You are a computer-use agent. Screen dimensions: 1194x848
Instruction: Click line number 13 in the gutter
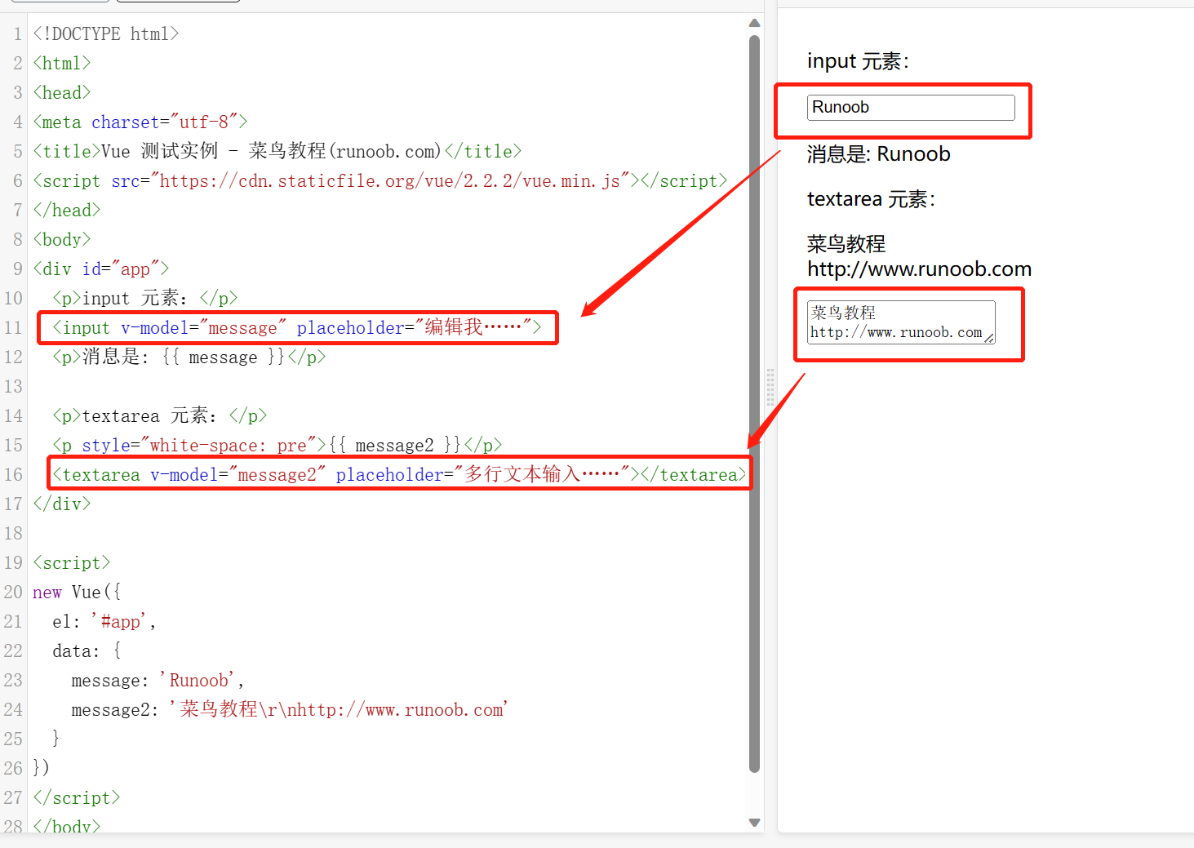click(13, 387)
